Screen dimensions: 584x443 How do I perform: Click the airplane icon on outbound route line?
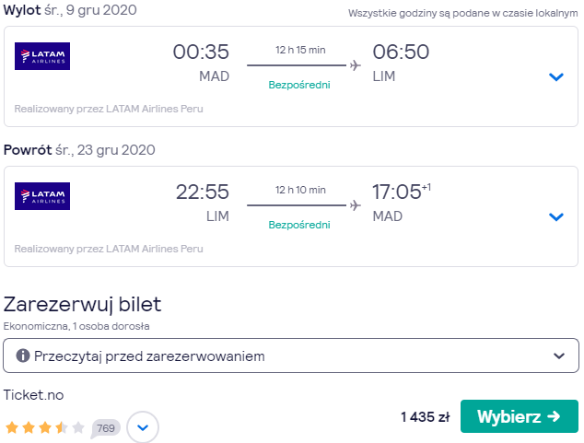coord(356,65)
